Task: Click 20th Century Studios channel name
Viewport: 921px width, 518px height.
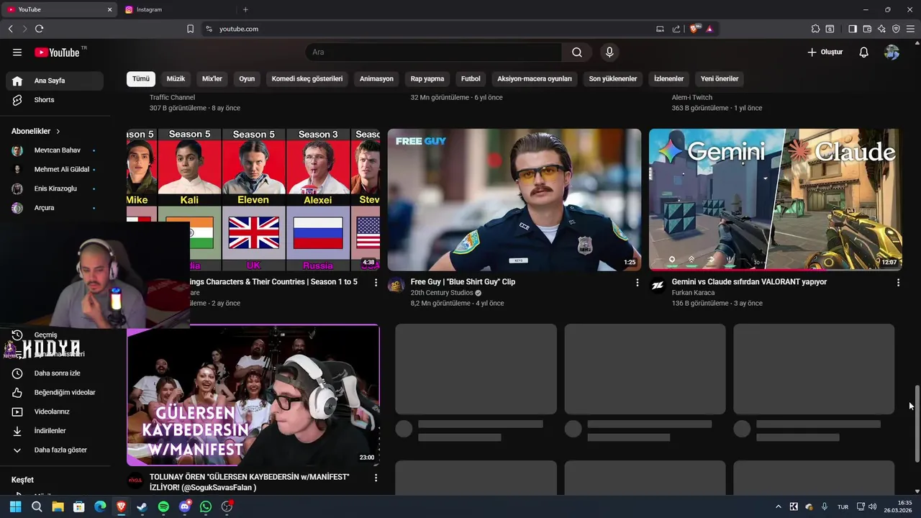Action: tap(442, 293)
